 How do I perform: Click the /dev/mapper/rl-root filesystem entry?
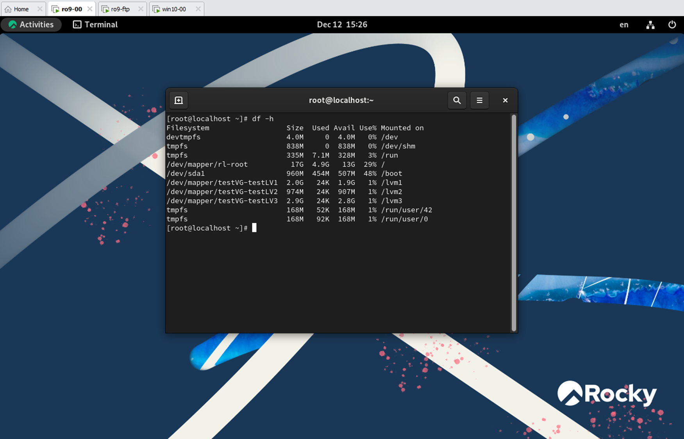click(207, 164)
